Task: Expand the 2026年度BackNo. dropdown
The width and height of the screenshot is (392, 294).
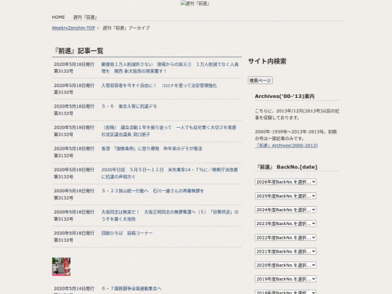Action: 285,181
